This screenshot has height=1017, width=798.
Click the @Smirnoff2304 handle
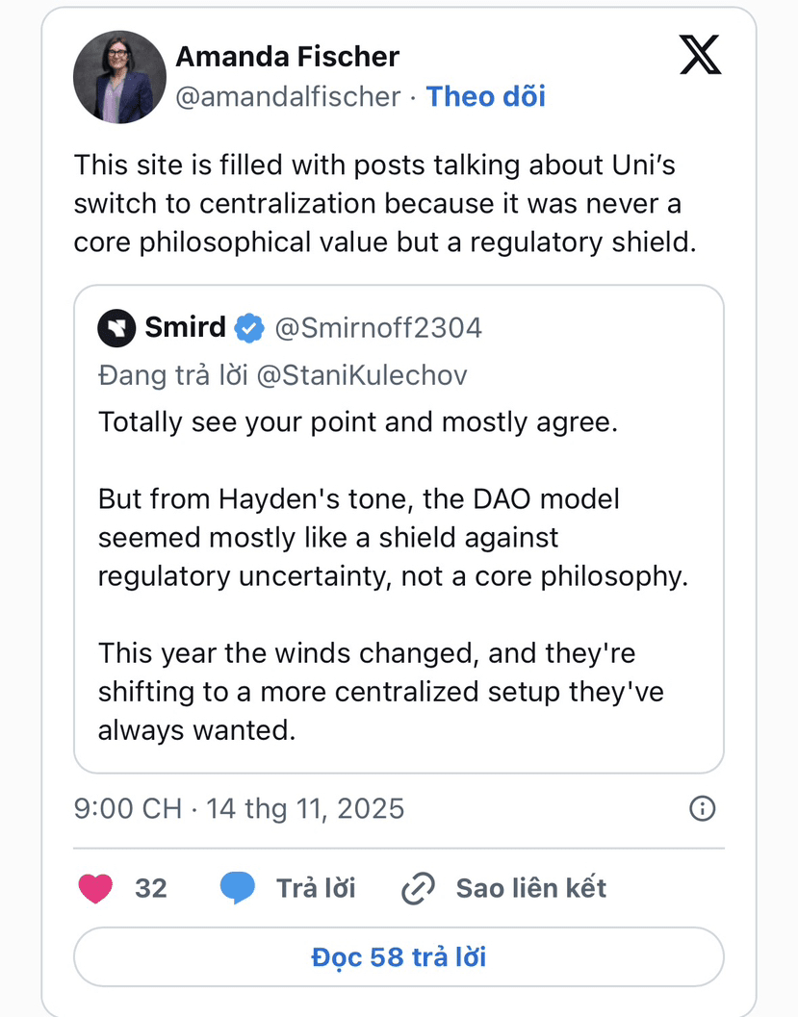(378, 329)
